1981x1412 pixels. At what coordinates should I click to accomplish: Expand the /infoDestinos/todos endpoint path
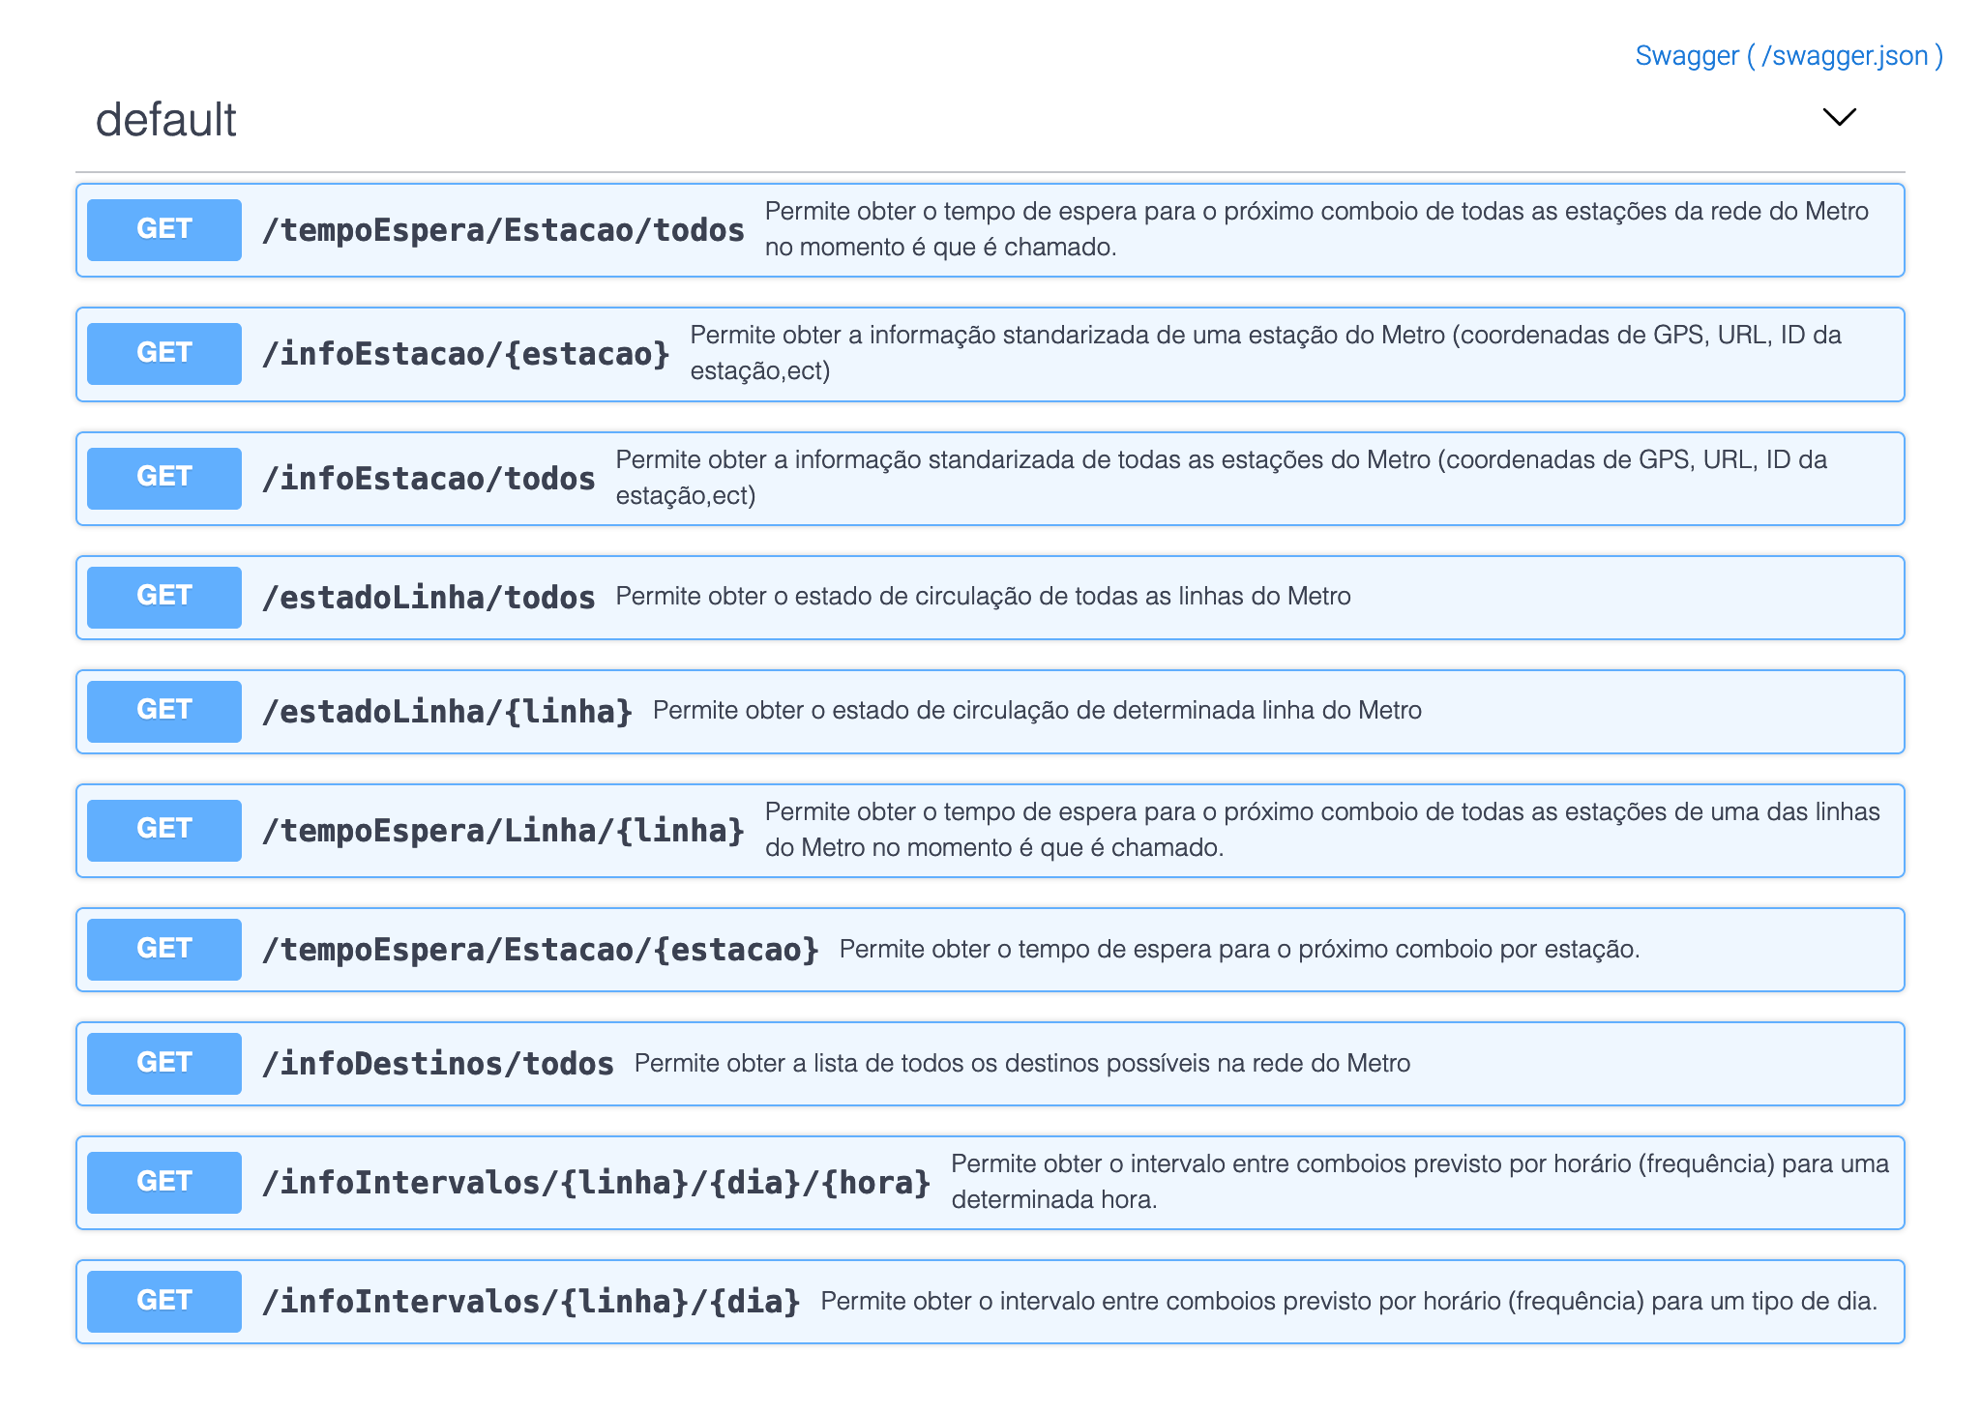click(x=438, y=1064)
